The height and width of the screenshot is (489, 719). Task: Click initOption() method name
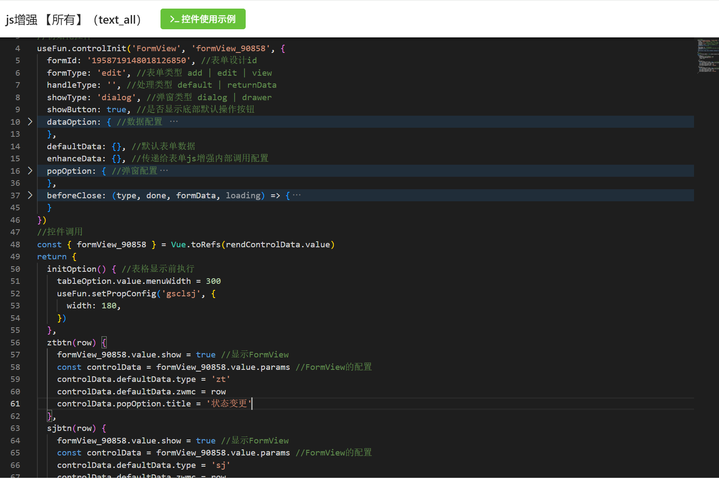76,269
